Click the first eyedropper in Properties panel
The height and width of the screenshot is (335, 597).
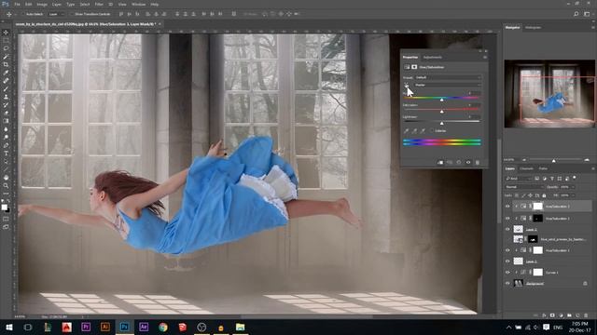[407, 130]
